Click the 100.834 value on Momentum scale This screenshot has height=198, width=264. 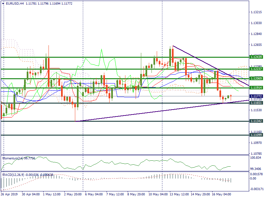click(256, 158)
